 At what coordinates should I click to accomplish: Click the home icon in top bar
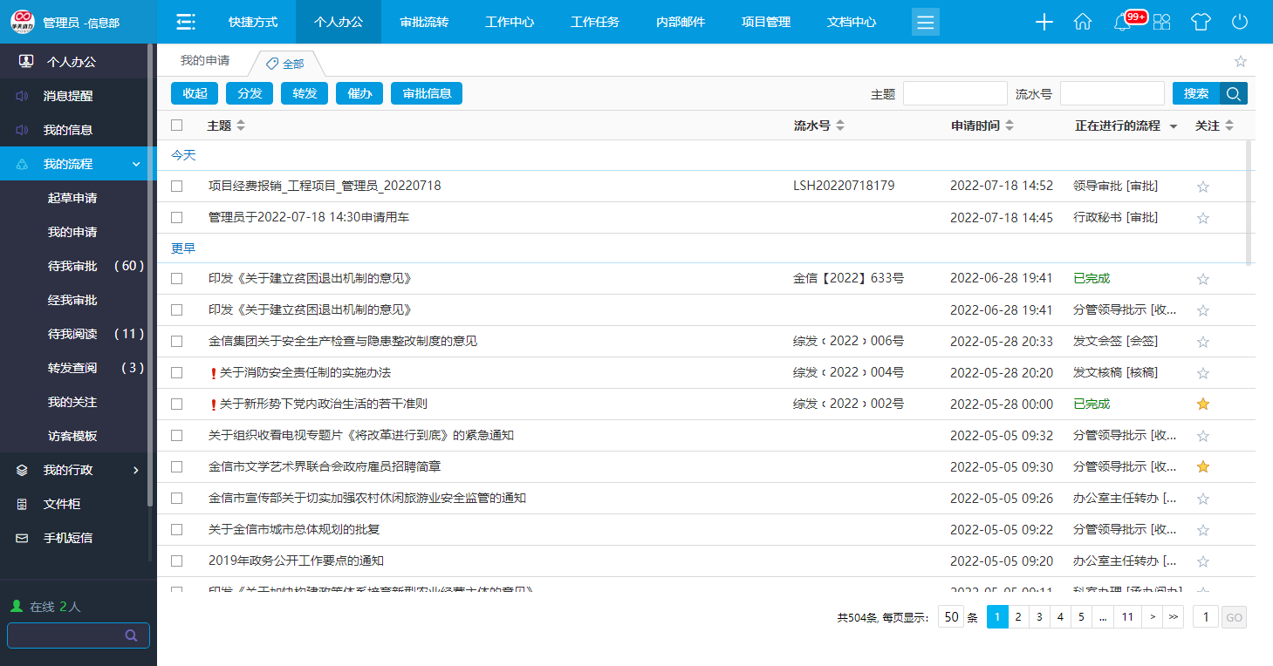pos(1083,22)
